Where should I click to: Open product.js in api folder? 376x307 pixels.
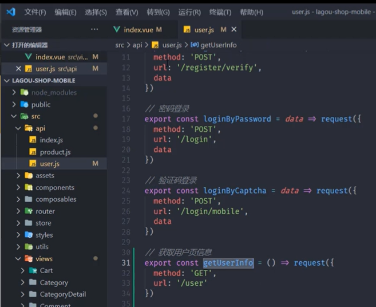55,152
